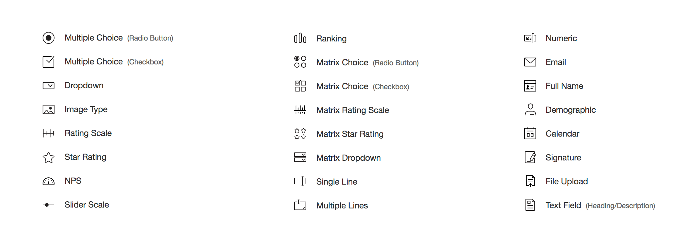
Task: Select the NPS gauge icon
Action: [49, 181]
